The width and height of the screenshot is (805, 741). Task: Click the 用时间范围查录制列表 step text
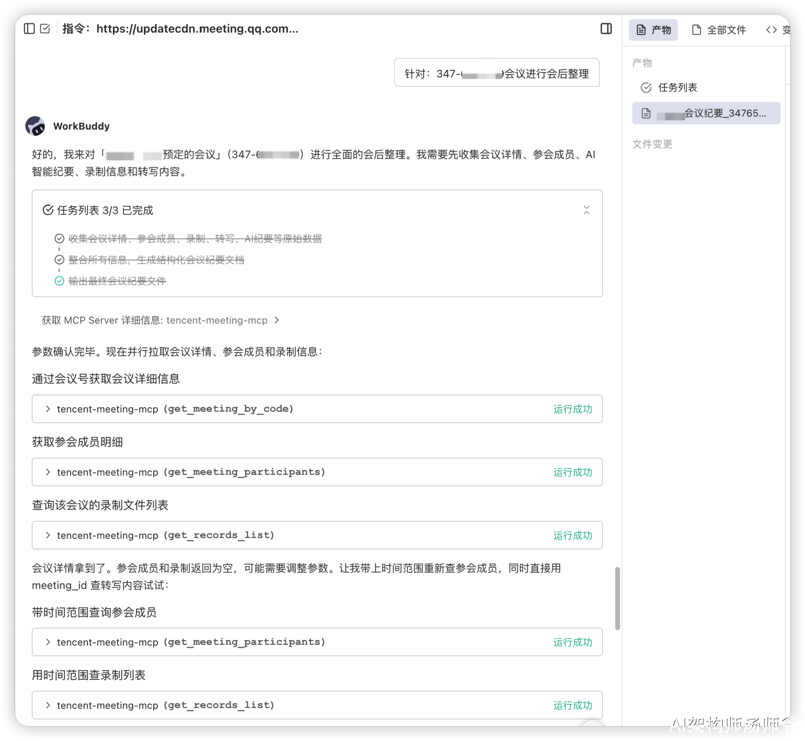[89, 675]
